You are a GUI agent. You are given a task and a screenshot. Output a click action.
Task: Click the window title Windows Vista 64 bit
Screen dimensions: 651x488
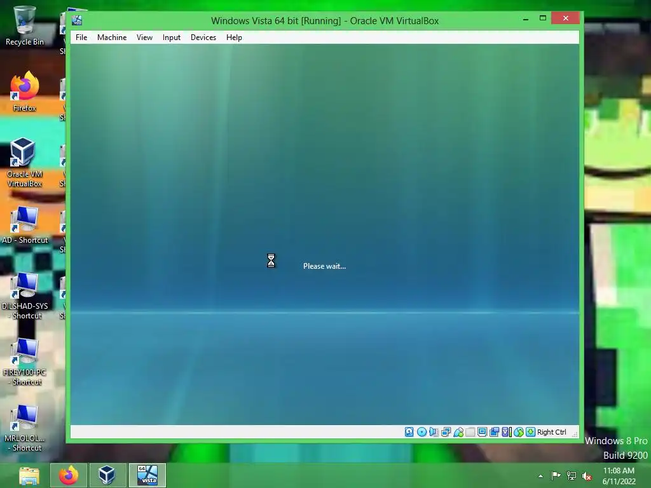pyautogui.click(x=325, y=21)
